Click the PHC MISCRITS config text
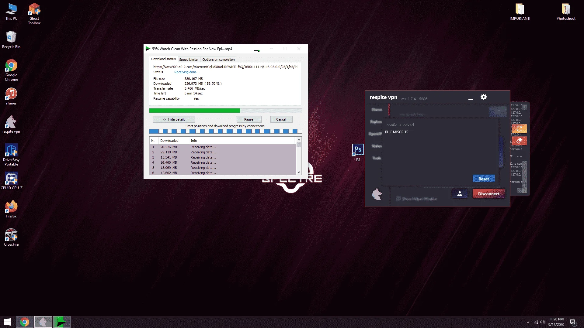Image resolution: width=584 pixels, height=328 pixels. click(x=397, y=132)
